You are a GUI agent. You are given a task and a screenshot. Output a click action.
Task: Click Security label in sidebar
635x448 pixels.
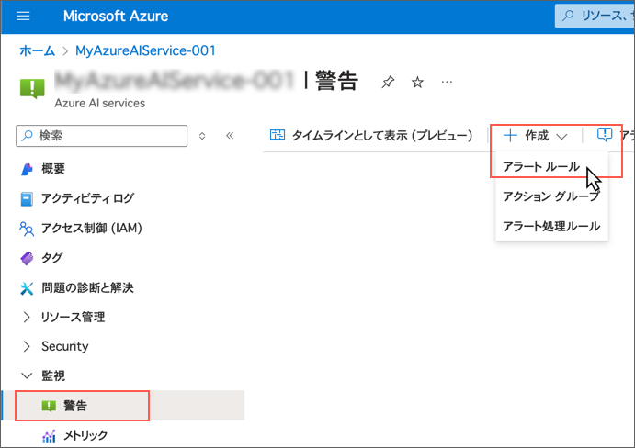click(65, 346)
